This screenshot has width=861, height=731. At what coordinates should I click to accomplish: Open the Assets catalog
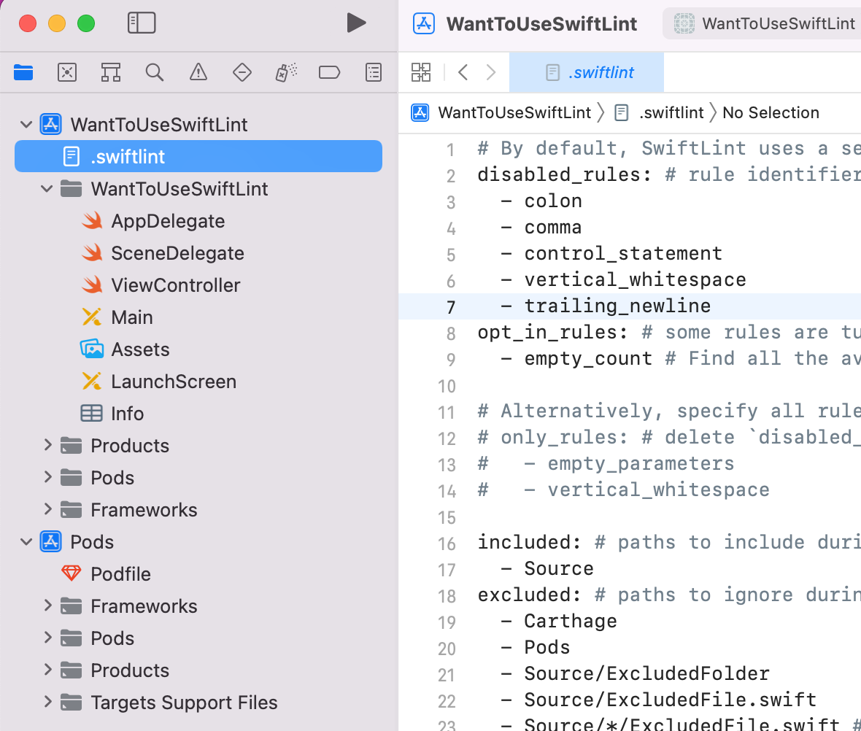pos(140,350)
